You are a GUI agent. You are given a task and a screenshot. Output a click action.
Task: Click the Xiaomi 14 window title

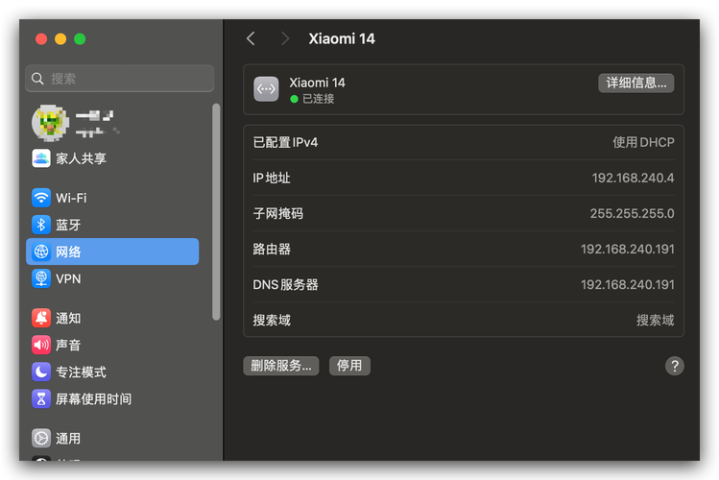pyautogui.click(x=342, y=38)
